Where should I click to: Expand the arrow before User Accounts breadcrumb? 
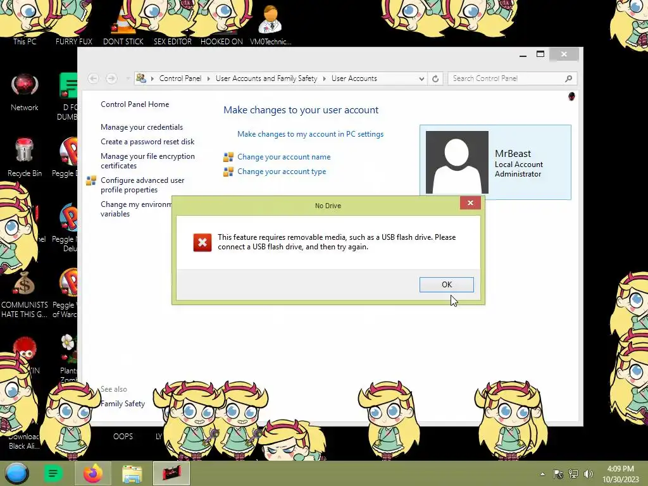pos(325,78)
